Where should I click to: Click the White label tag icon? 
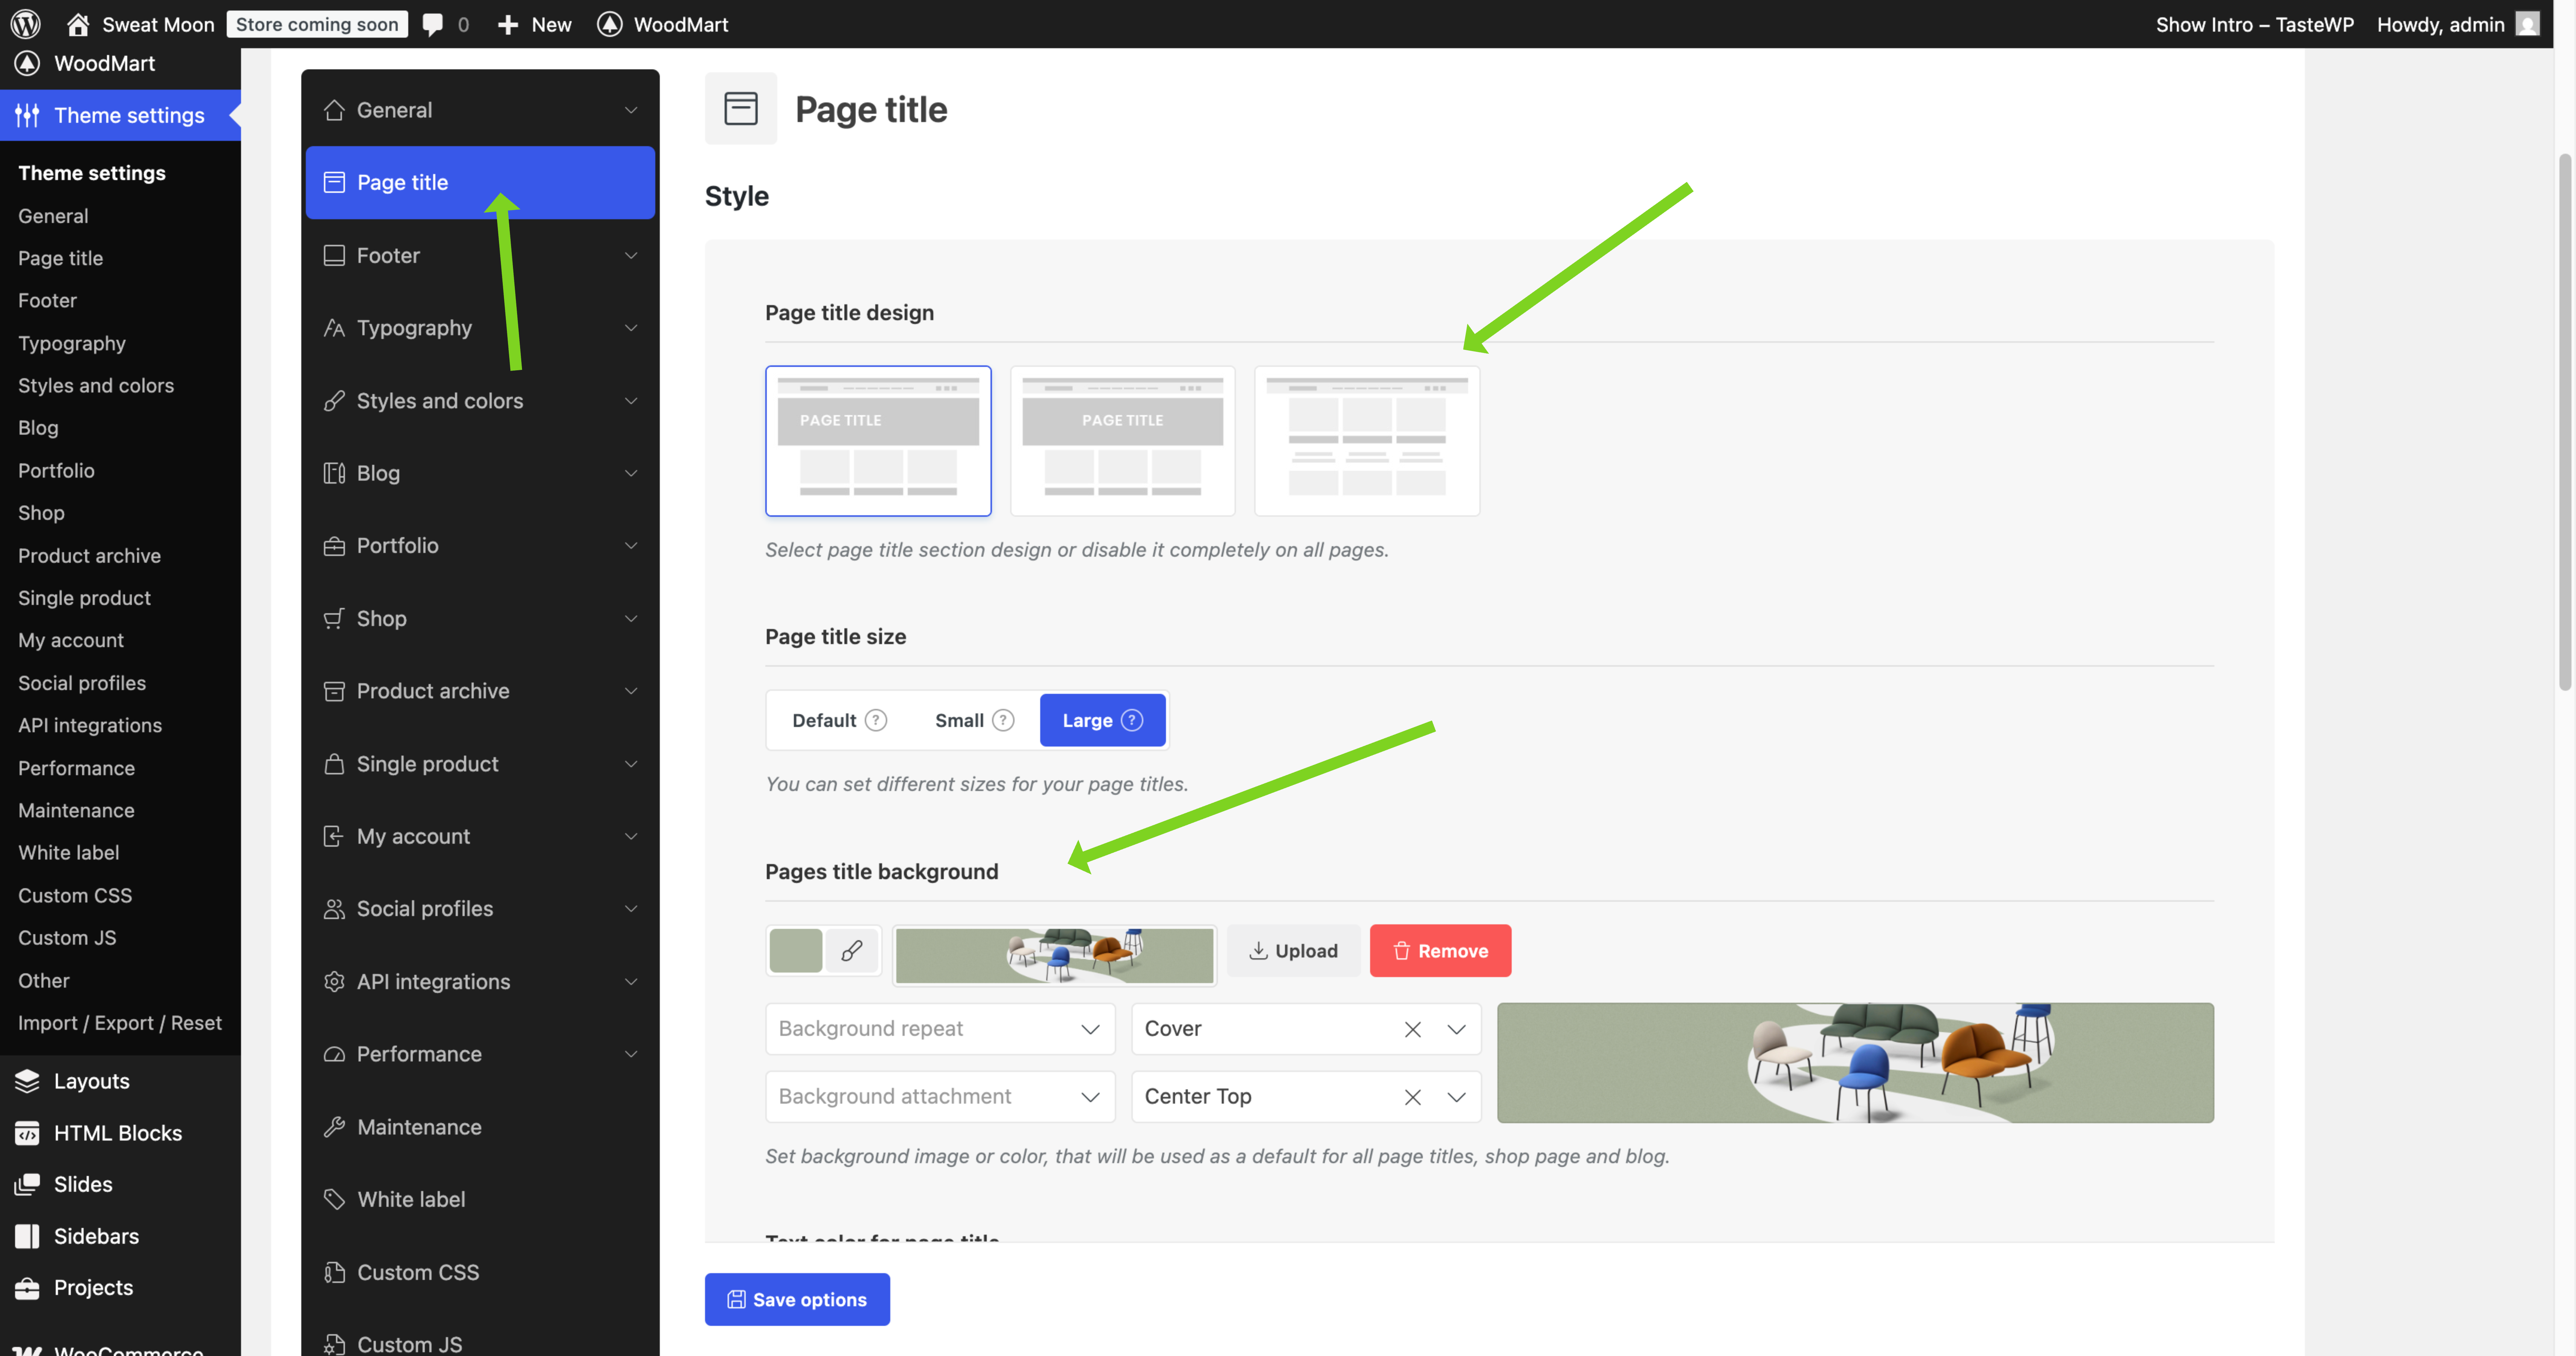pyautogui.click(x=334, y=1199)
